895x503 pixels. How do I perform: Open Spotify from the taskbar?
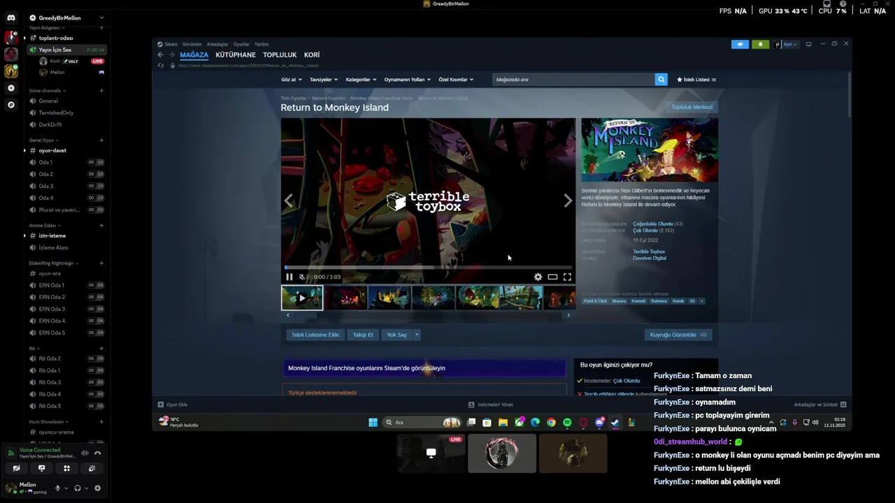point(567,422)
